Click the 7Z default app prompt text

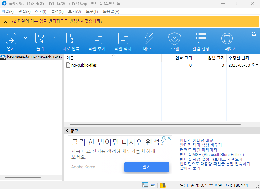[57, 21]
